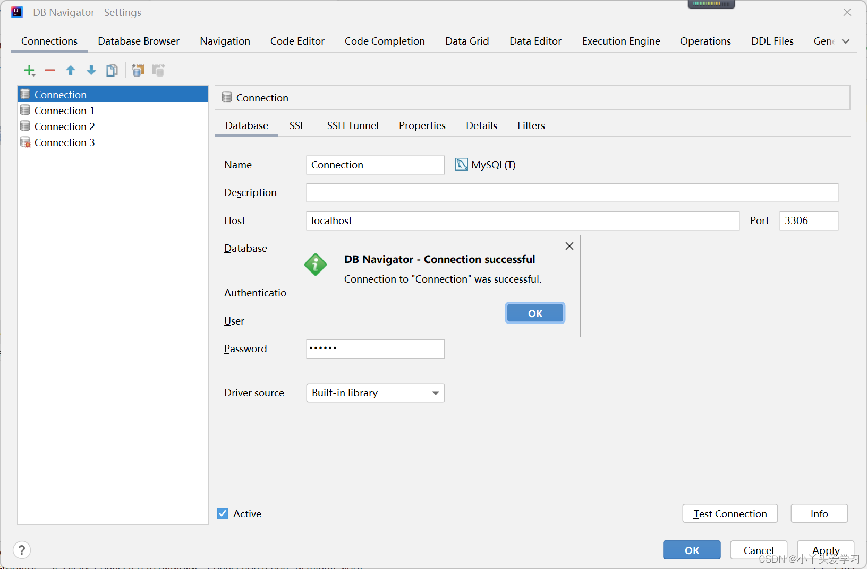Open the help question mark button
This screenshot has height=569, width=867.
22,550
